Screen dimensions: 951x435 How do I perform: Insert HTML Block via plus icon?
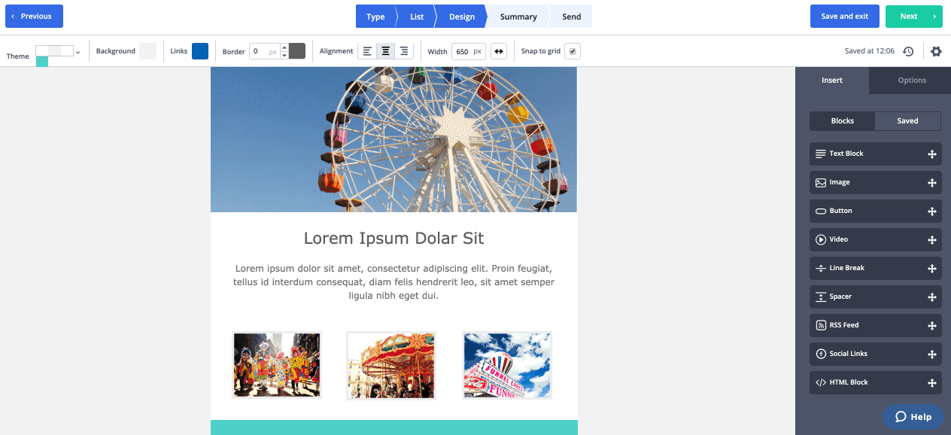931,383
